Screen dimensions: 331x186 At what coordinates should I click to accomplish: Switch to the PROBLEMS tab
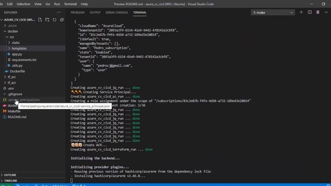pyautogui.click(x=78, y=12)
